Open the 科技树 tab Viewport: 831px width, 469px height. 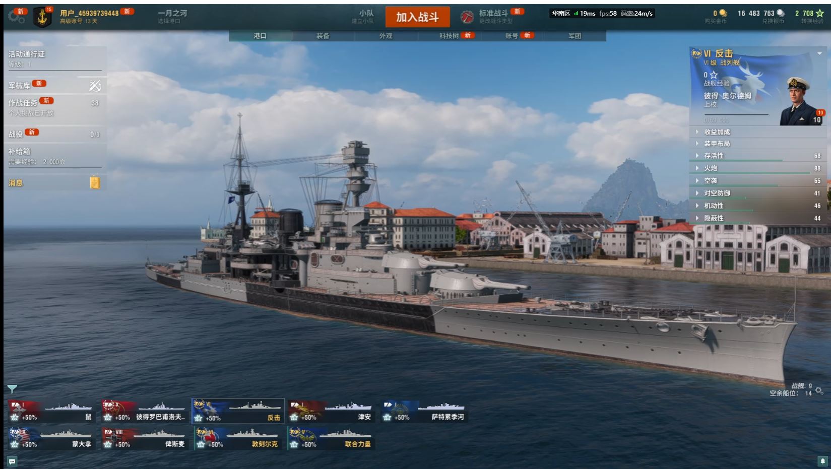coord(449,36)
